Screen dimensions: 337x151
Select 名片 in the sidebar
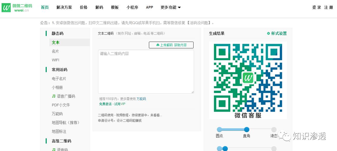click(55, 51)
